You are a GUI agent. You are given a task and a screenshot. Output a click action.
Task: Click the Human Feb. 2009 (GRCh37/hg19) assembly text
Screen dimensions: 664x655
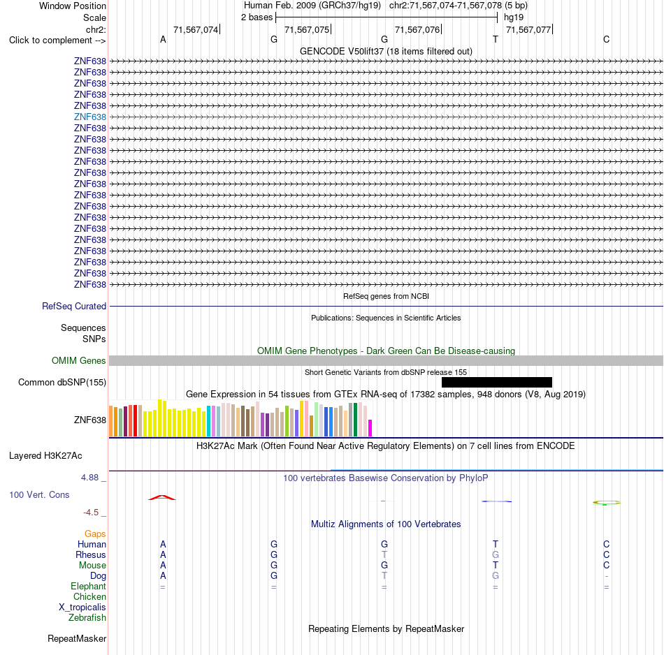pos(312,6)
